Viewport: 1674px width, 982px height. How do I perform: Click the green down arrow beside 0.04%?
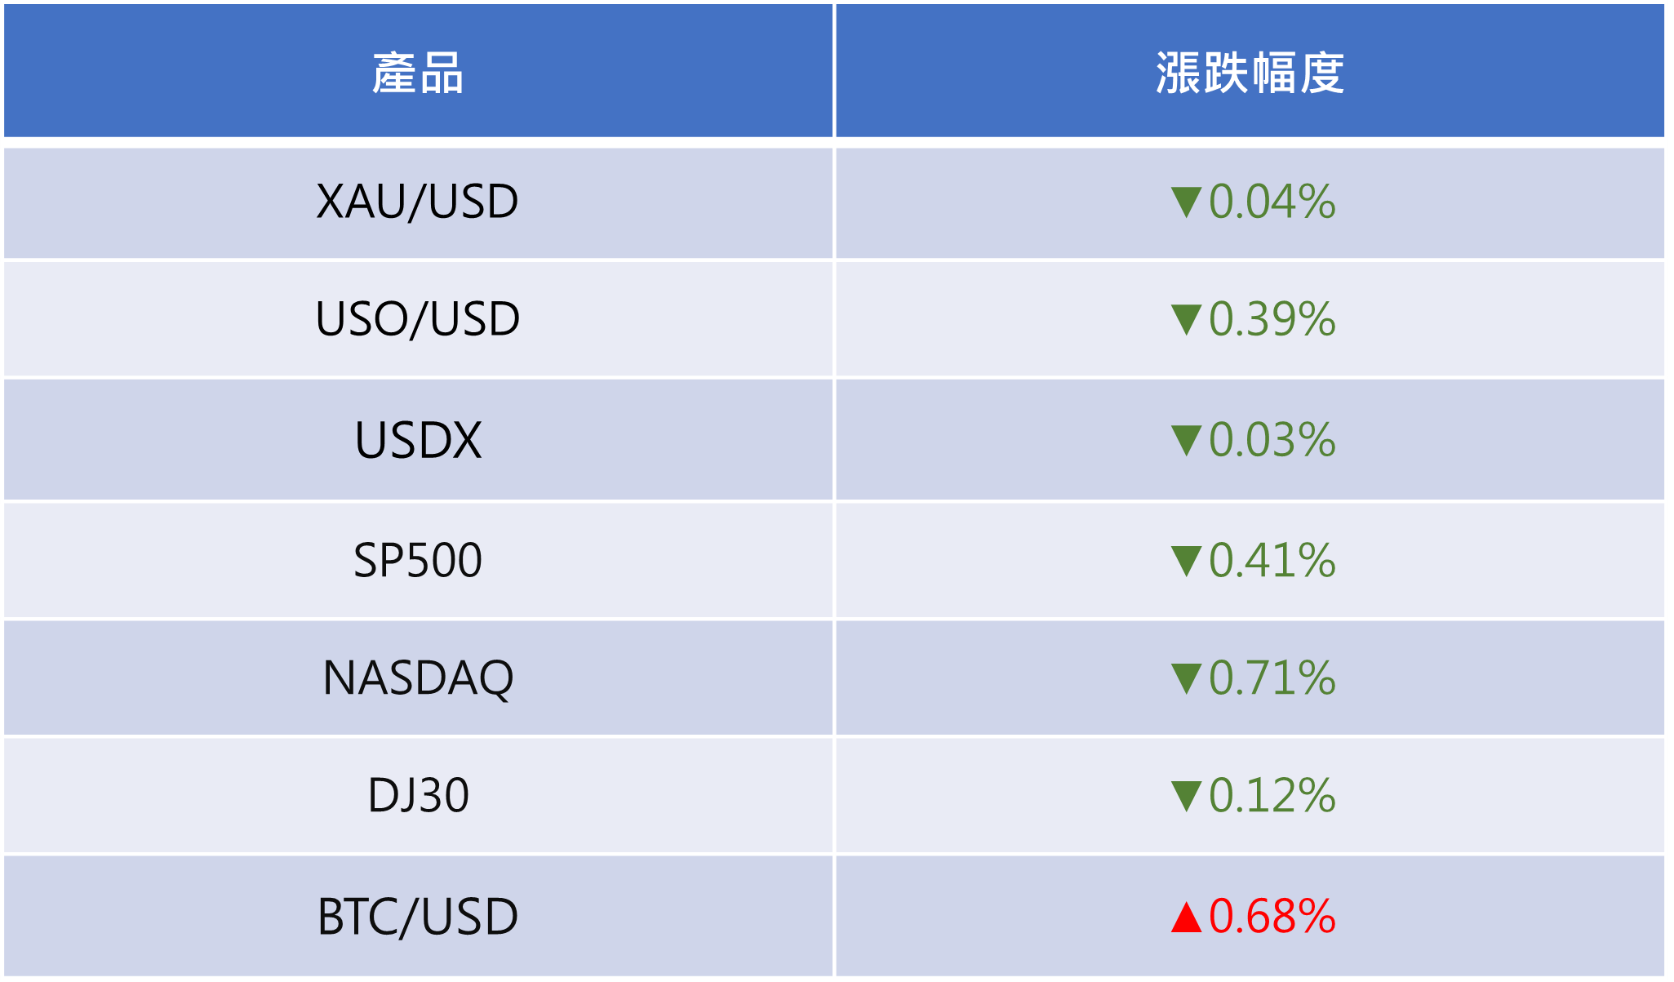[x=1186, y=202]
